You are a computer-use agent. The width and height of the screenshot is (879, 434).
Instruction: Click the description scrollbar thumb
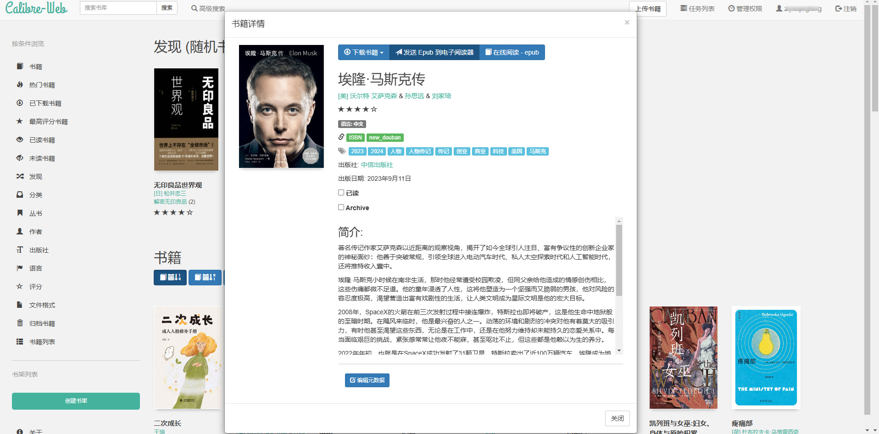pyautogui.click(x=619, y=261)
